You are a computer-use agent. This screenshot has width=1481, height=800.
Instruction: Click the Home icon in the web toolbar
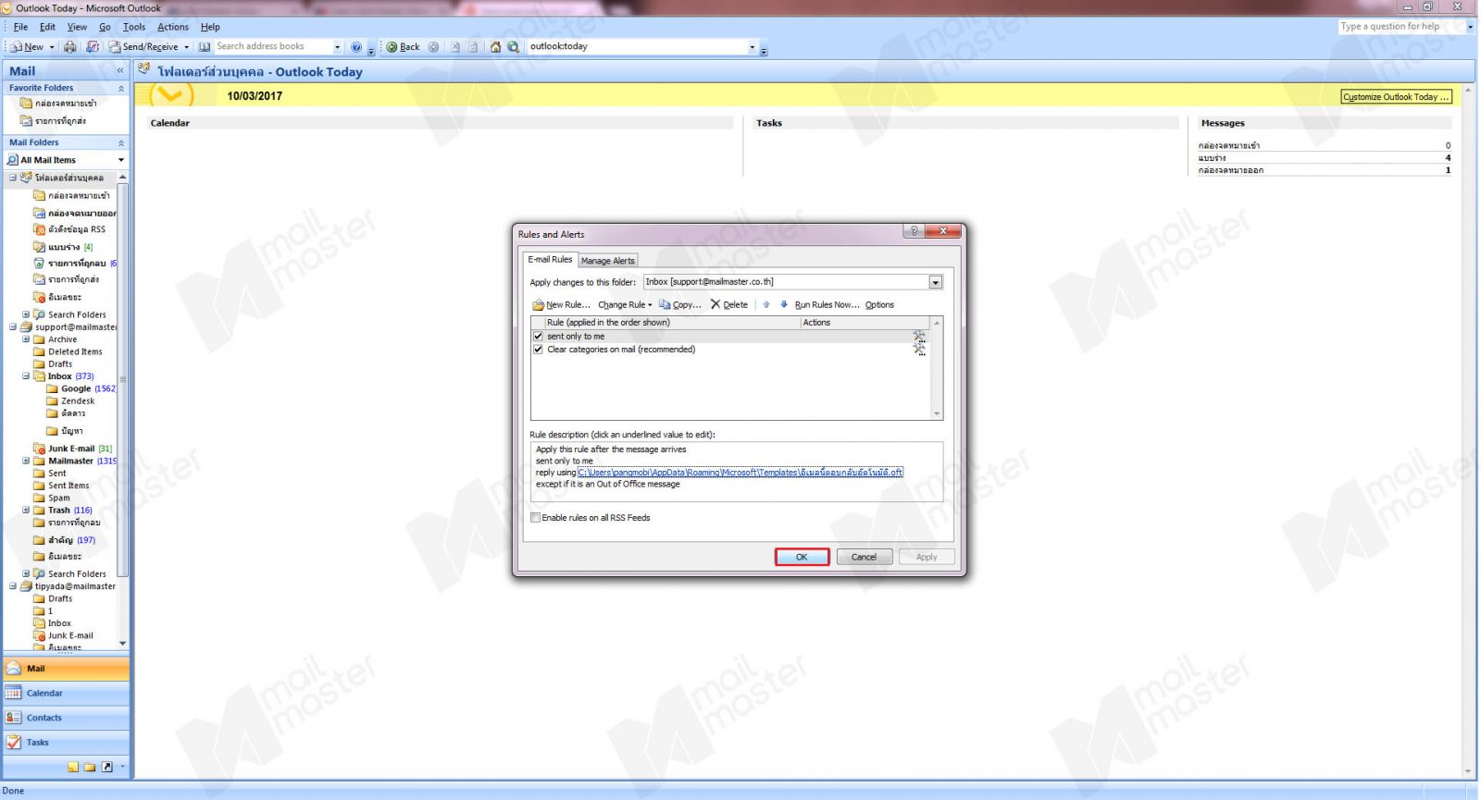pos(495,46)
